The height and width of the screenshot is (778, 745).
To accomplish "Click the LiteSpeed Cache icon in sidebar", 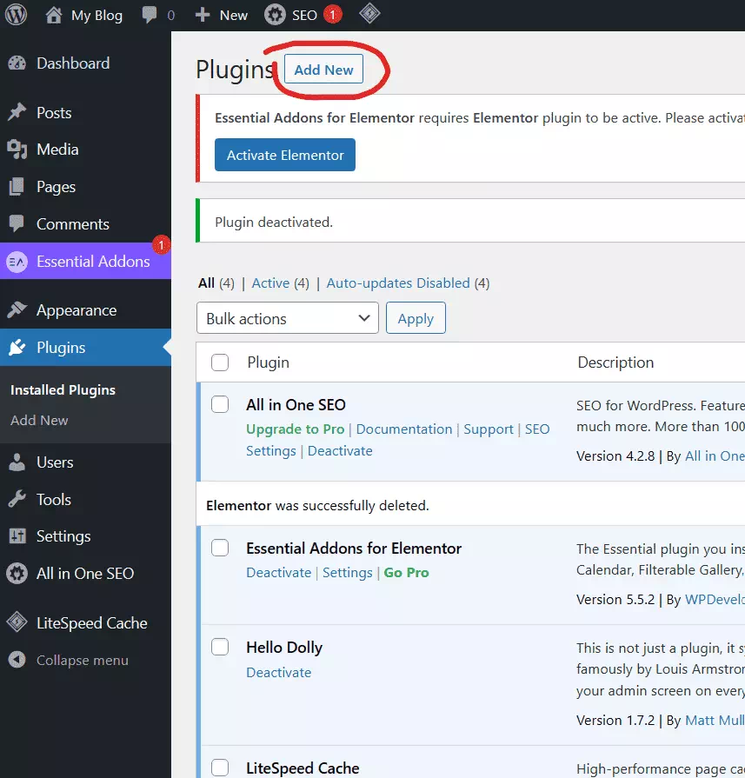I will (17, 622).
